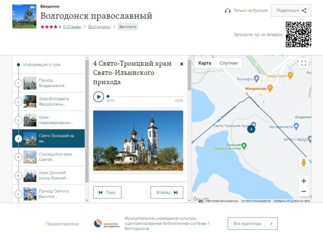
Task: Go to next stop with Вперёд
Action: click(x=167, y=192)
